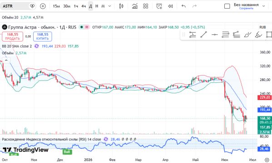This screenshot has height=163, width=272.
Task: Click the green 168,50 last price label
Action: click(x=265, y=118)
